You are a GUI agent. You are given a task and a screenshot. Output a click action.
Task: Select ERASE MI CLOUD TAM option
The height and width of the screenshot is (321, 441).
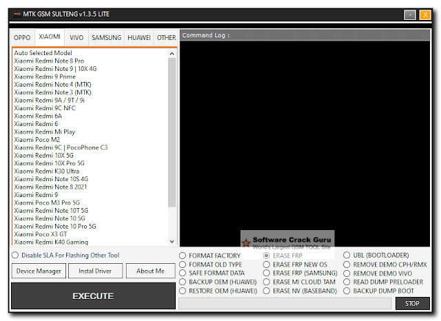pyautogui.click(x=299, y=282)
